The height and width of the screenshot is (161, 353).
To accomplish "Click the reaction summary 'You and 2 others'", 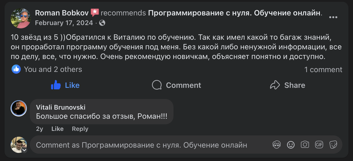I will [x=53, y=69].
